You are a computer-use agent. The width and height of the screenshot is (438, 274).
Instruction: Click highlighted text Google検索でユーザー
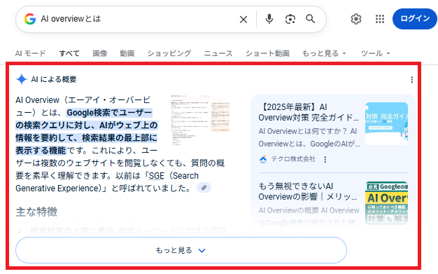pyautogui.click(x=109, y=113)
